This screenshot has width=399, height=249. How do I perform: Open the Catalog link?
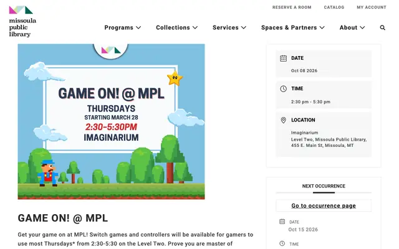pos(334,7)
